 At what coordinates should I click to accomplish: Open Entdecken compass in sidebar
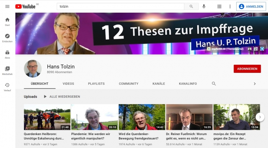pyautogui.click(x=7, y=38)
